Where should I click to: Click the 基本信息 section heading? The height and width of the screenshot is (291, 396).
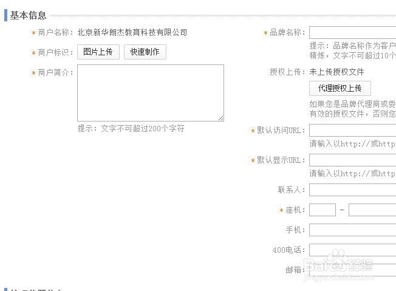pos(28,15)
